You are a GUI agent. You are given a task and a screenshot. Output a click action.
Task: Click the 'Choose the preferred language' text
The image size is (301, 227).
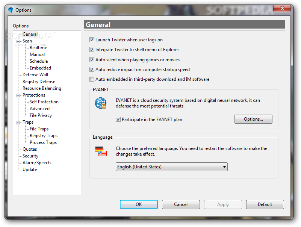191,151
